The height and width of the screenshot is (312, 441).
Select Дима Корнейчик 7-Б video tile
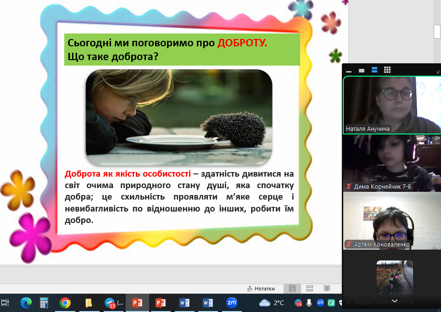392,163
